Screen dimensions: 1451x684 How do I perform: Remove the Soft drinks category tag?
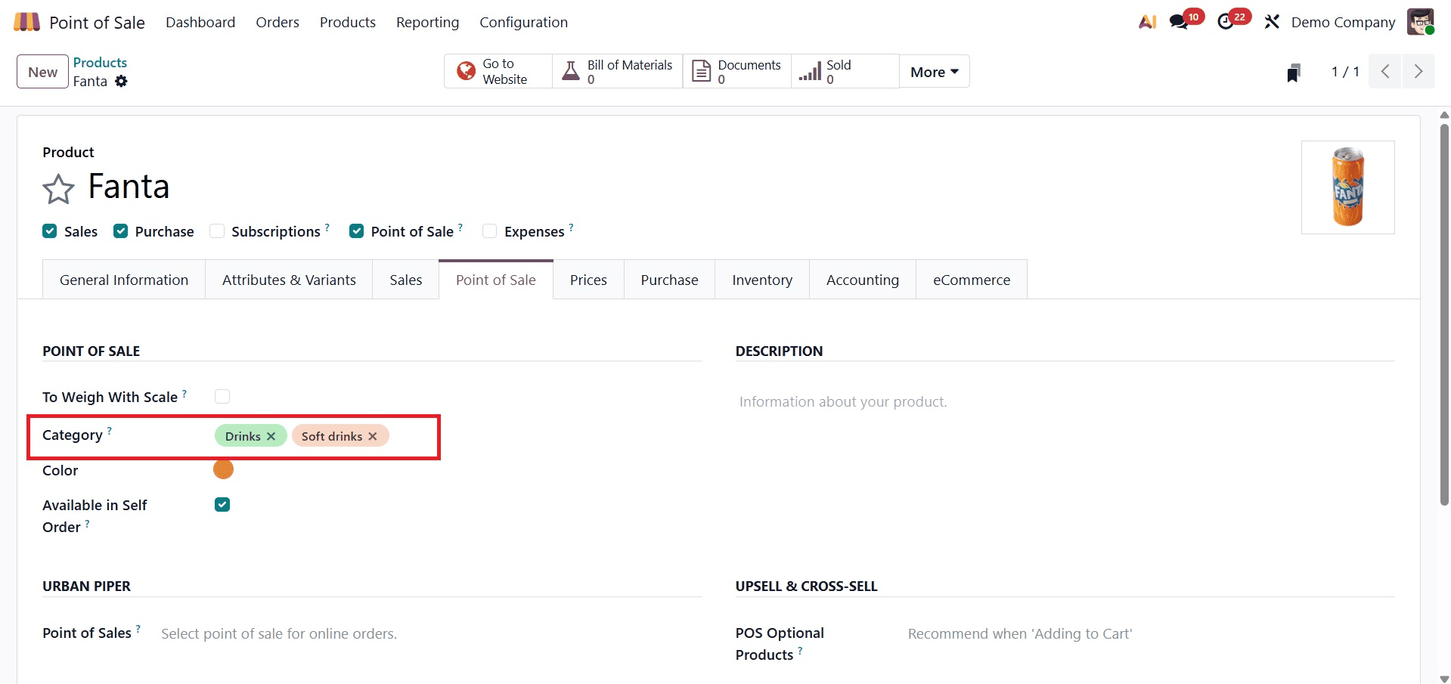372,436
